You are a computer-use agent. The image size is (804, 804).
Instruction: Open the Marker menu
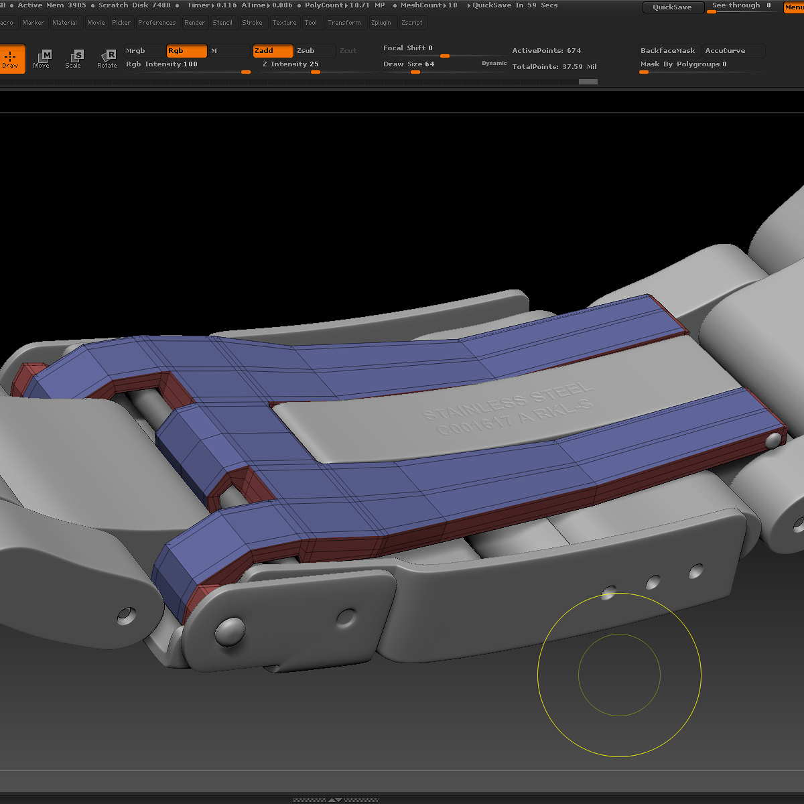[x=33, y=23]
